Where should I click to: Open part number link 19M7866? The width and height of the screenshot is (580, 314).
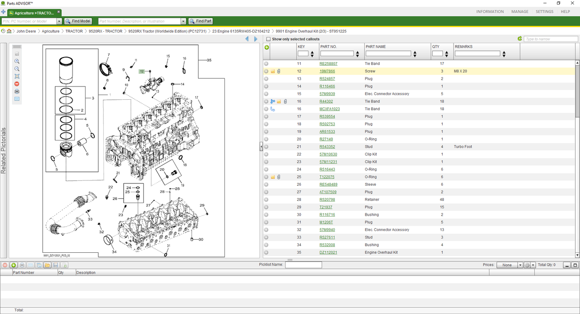(327, 71)
